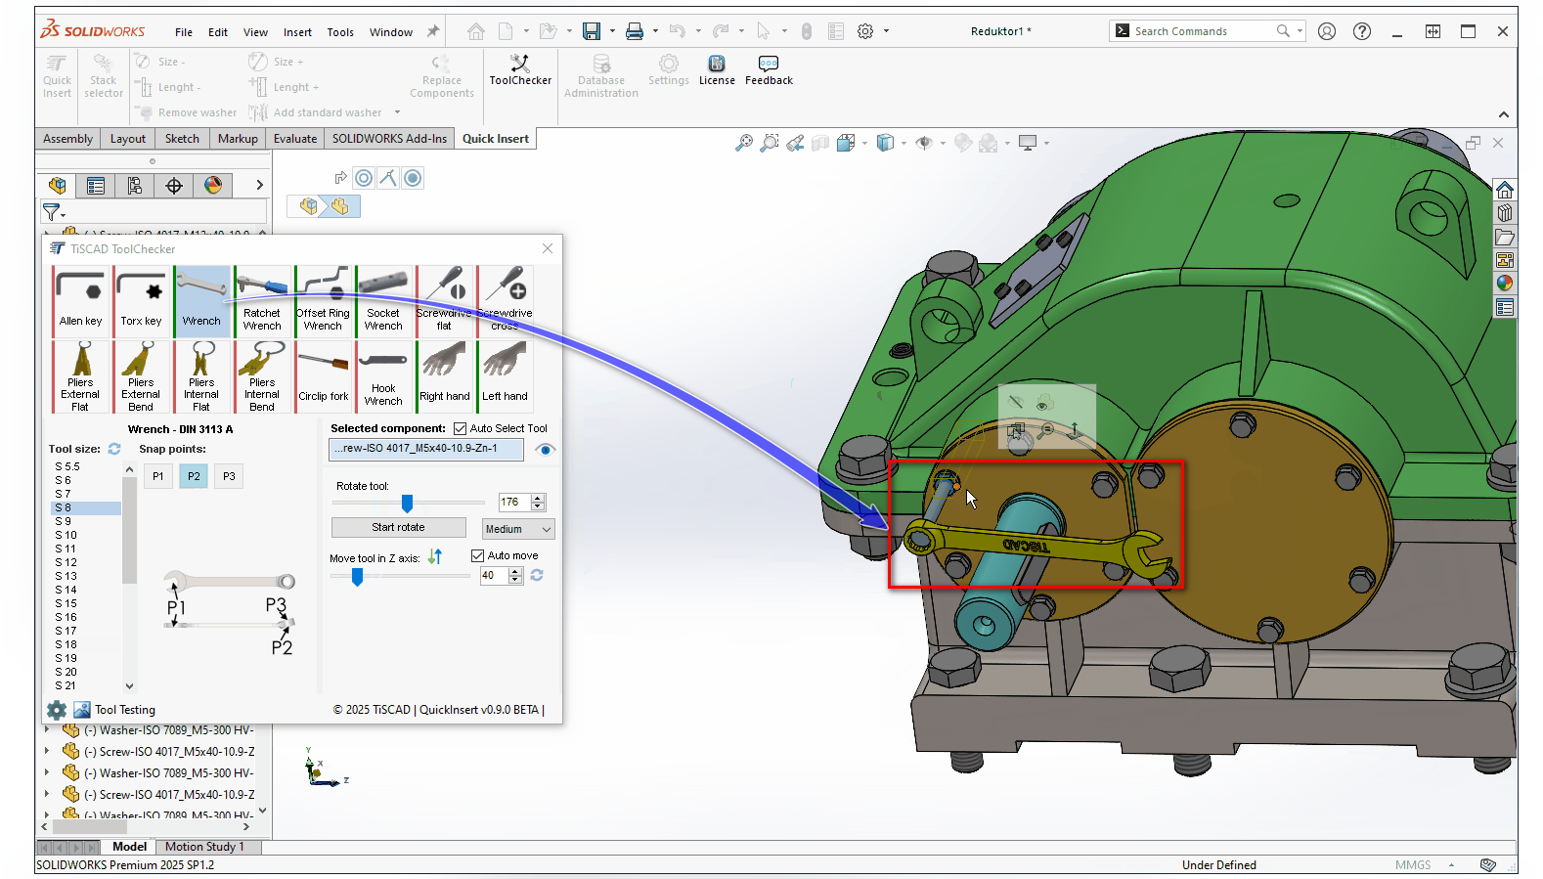This screenshot has height=879, width=1543.
Task: Open the rotation speed Medium dropdown
Action: pos(518,529)
